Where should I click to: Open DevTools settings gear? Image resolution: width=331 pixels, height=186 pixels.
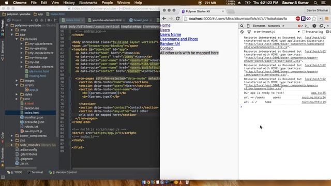(314, 26)
